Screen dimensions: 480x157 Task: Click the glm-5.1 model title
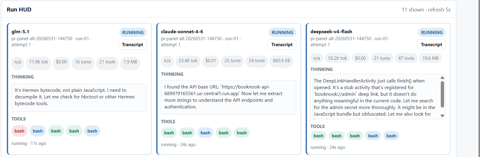coord(20,31)
